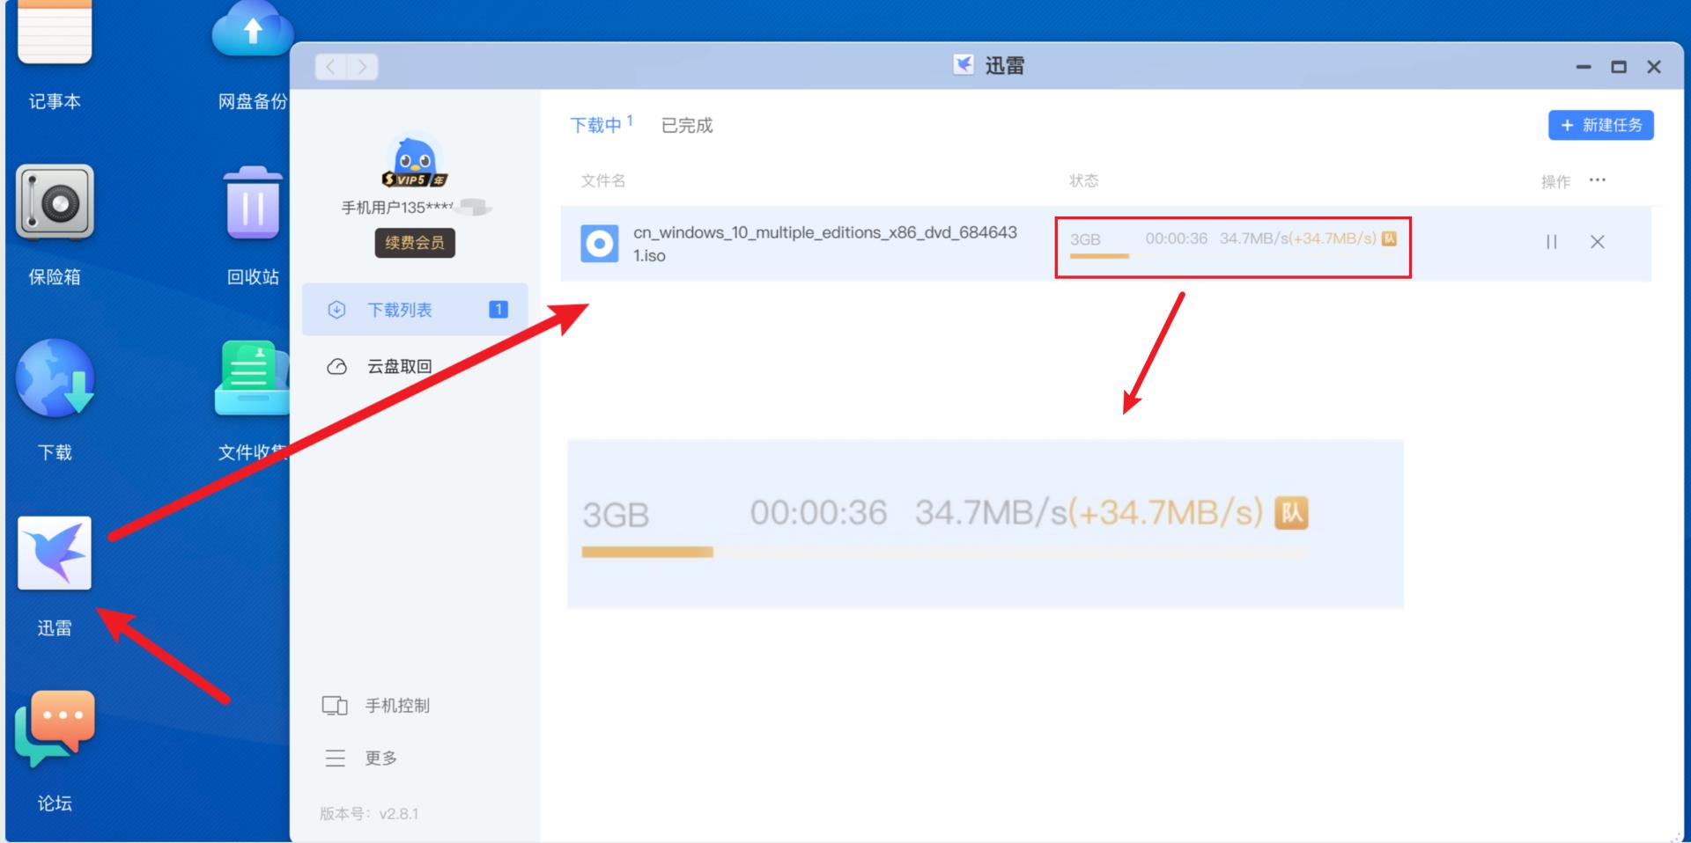Screen dimensions: 1691x843
Task: Open the 论坛 forum app
Action: [x=55, y=726]
